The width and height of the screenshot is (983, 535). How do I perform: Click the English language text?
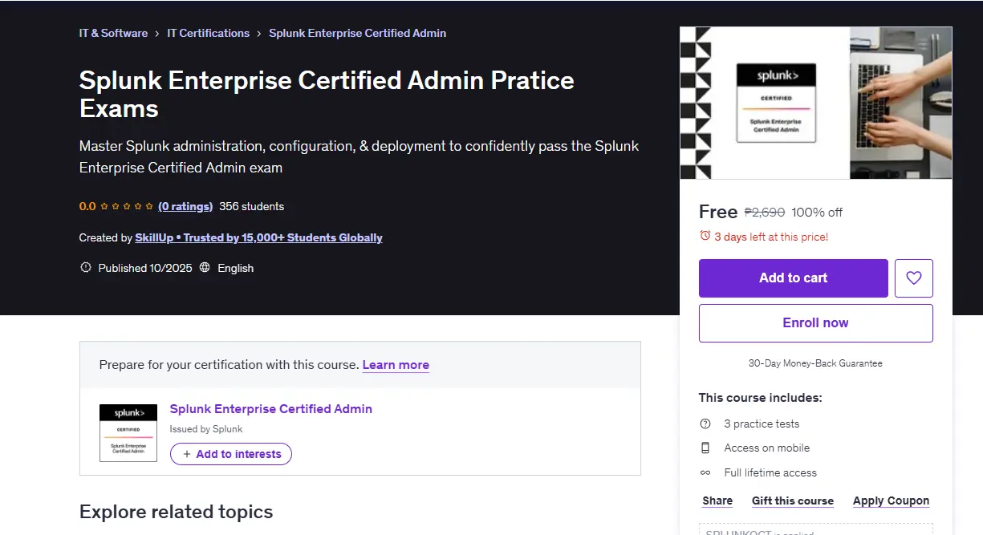pos(236,268)
